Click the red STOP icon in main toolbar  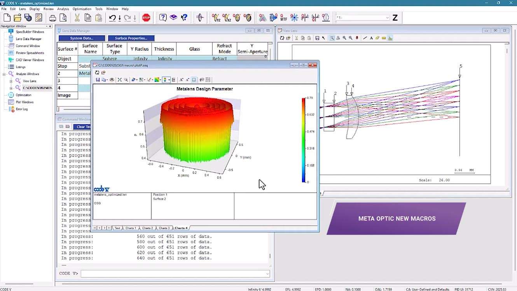click(146, 18)
